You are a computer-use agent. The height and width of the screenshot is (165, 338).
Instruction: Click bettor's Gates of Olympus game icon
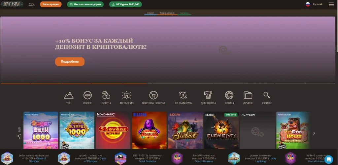[7, 158]
